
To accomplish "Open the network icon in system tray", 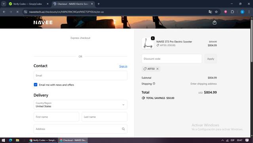I will [227, 140].
